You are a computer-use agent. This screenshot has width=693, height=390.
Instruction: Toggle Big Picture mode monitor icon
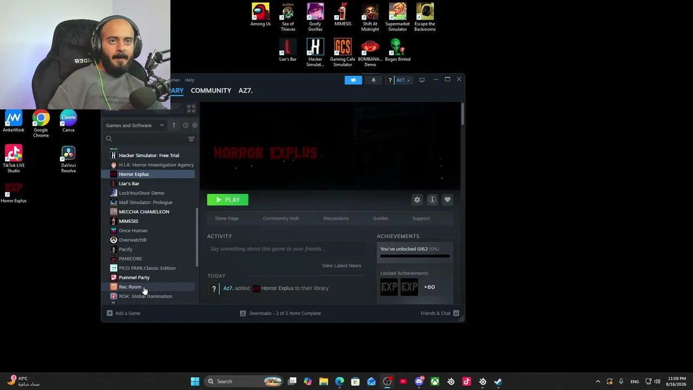click(422, 80)
